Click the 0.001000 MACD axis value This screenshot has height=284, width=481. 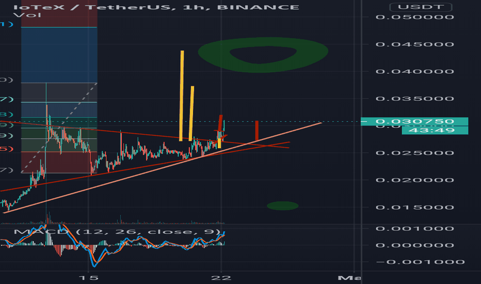(415, 228)
